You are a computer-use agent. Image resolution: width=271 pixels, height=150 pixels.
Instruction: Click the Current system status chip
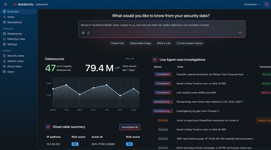(189, 43)
